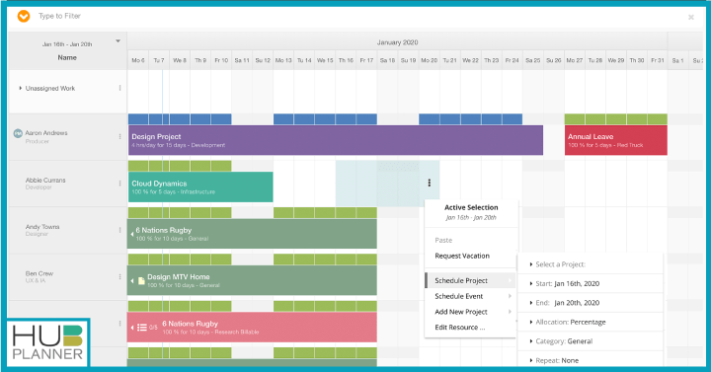Viewport: 711px width, 372px height.
Task: Click the document icon on Design MTV Home
Action: (141, 281)
